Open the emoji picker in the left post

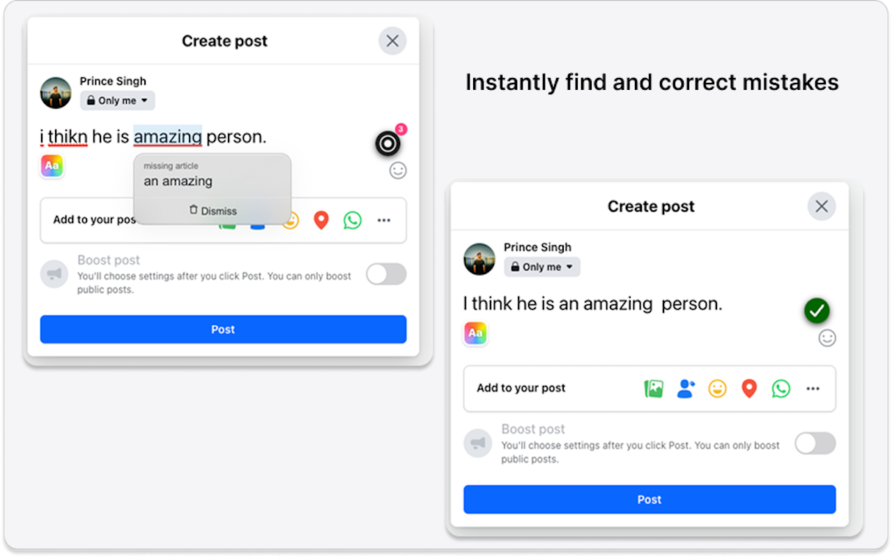click(x=398, y=171)
